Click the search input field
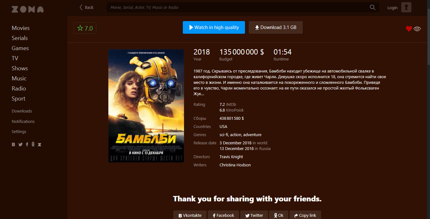430x219 pixels. click(238, 7)
